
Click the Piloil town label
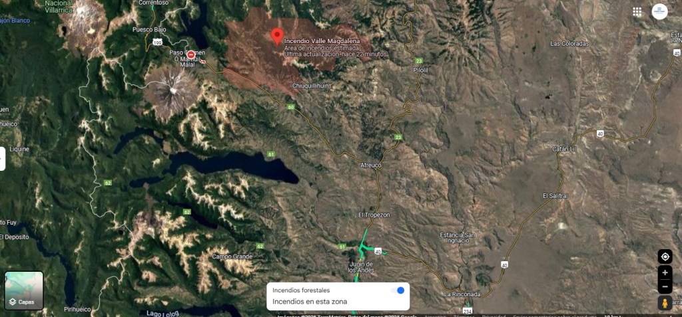pos(421,70)
